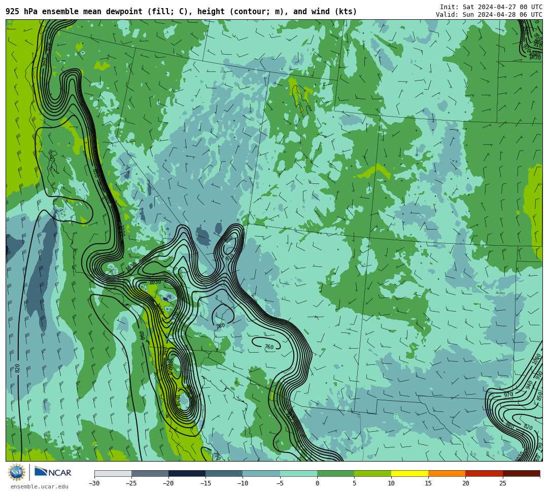This screenshot has width=548, height=493.
Task: Select the 5 to 10 lime swatch
Action: 372,473
